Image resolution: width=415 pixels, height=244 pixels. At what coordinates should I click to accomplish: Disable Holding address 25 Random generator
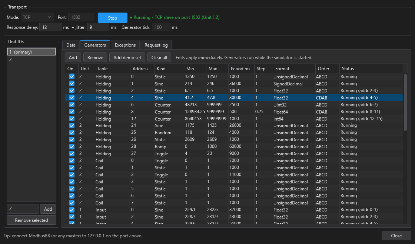(x=72, y=133)
